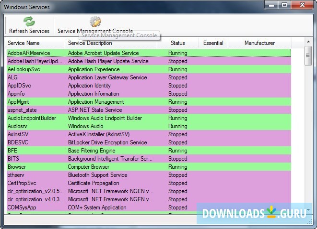Screen dimensions: 317x229
Task: Click the Refresh Services green arrows icon
Action: tap(29, 22)
